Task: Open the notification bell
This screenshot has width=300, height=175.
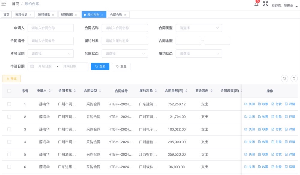Action: [256, 4]
